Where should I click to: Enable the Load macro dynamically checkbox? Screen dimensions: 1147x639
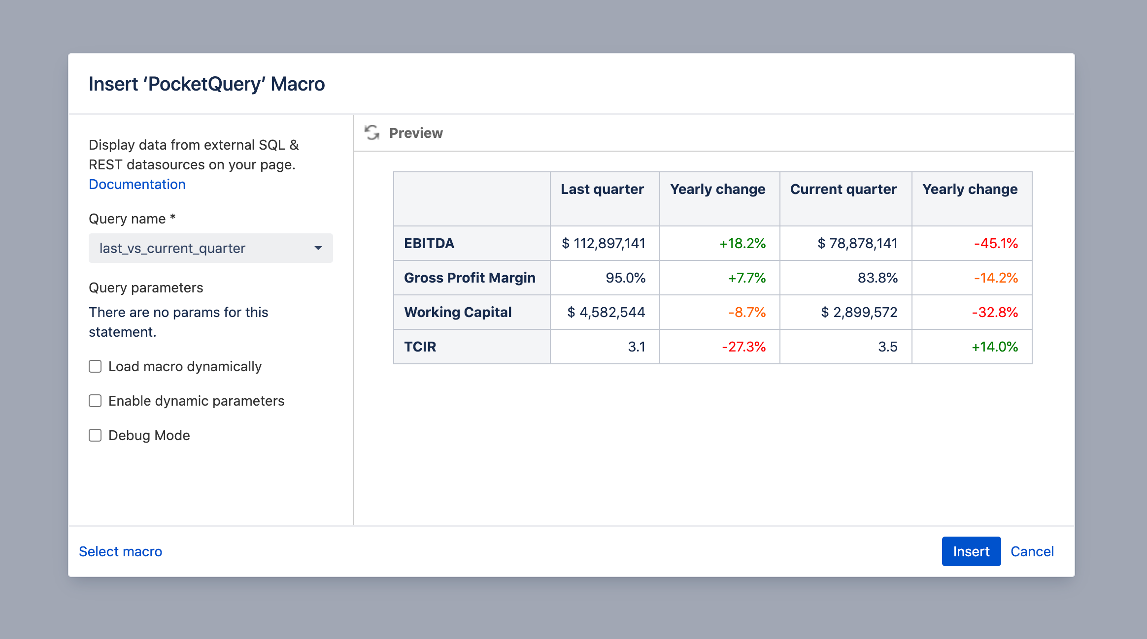95,366
